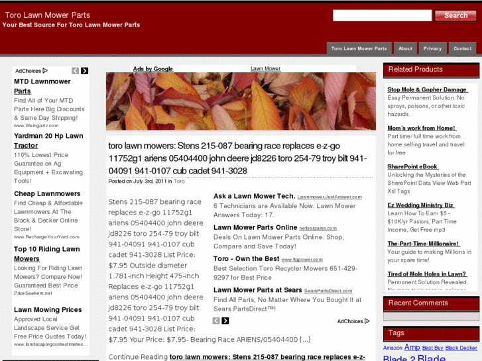Select the Amp tag

(x=412, y=347)
